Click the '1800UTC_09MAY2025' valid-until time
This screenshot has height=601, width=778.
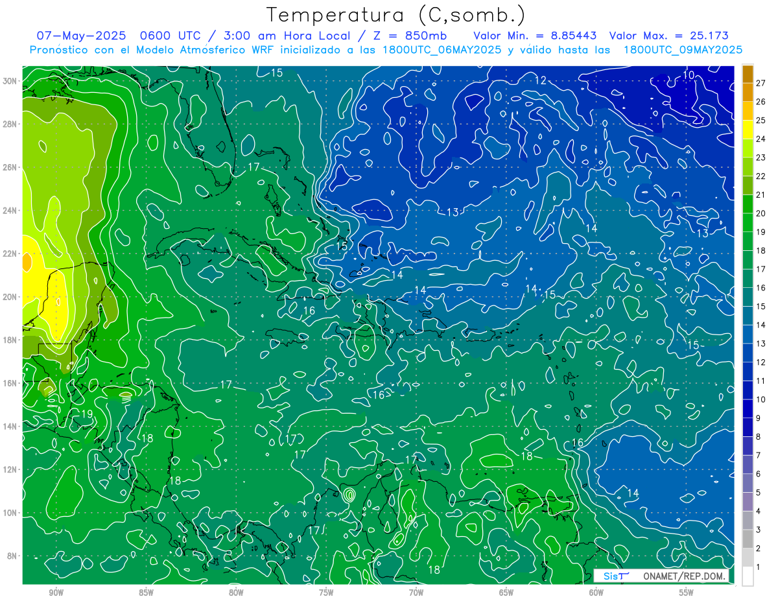(x=683, y=50)
